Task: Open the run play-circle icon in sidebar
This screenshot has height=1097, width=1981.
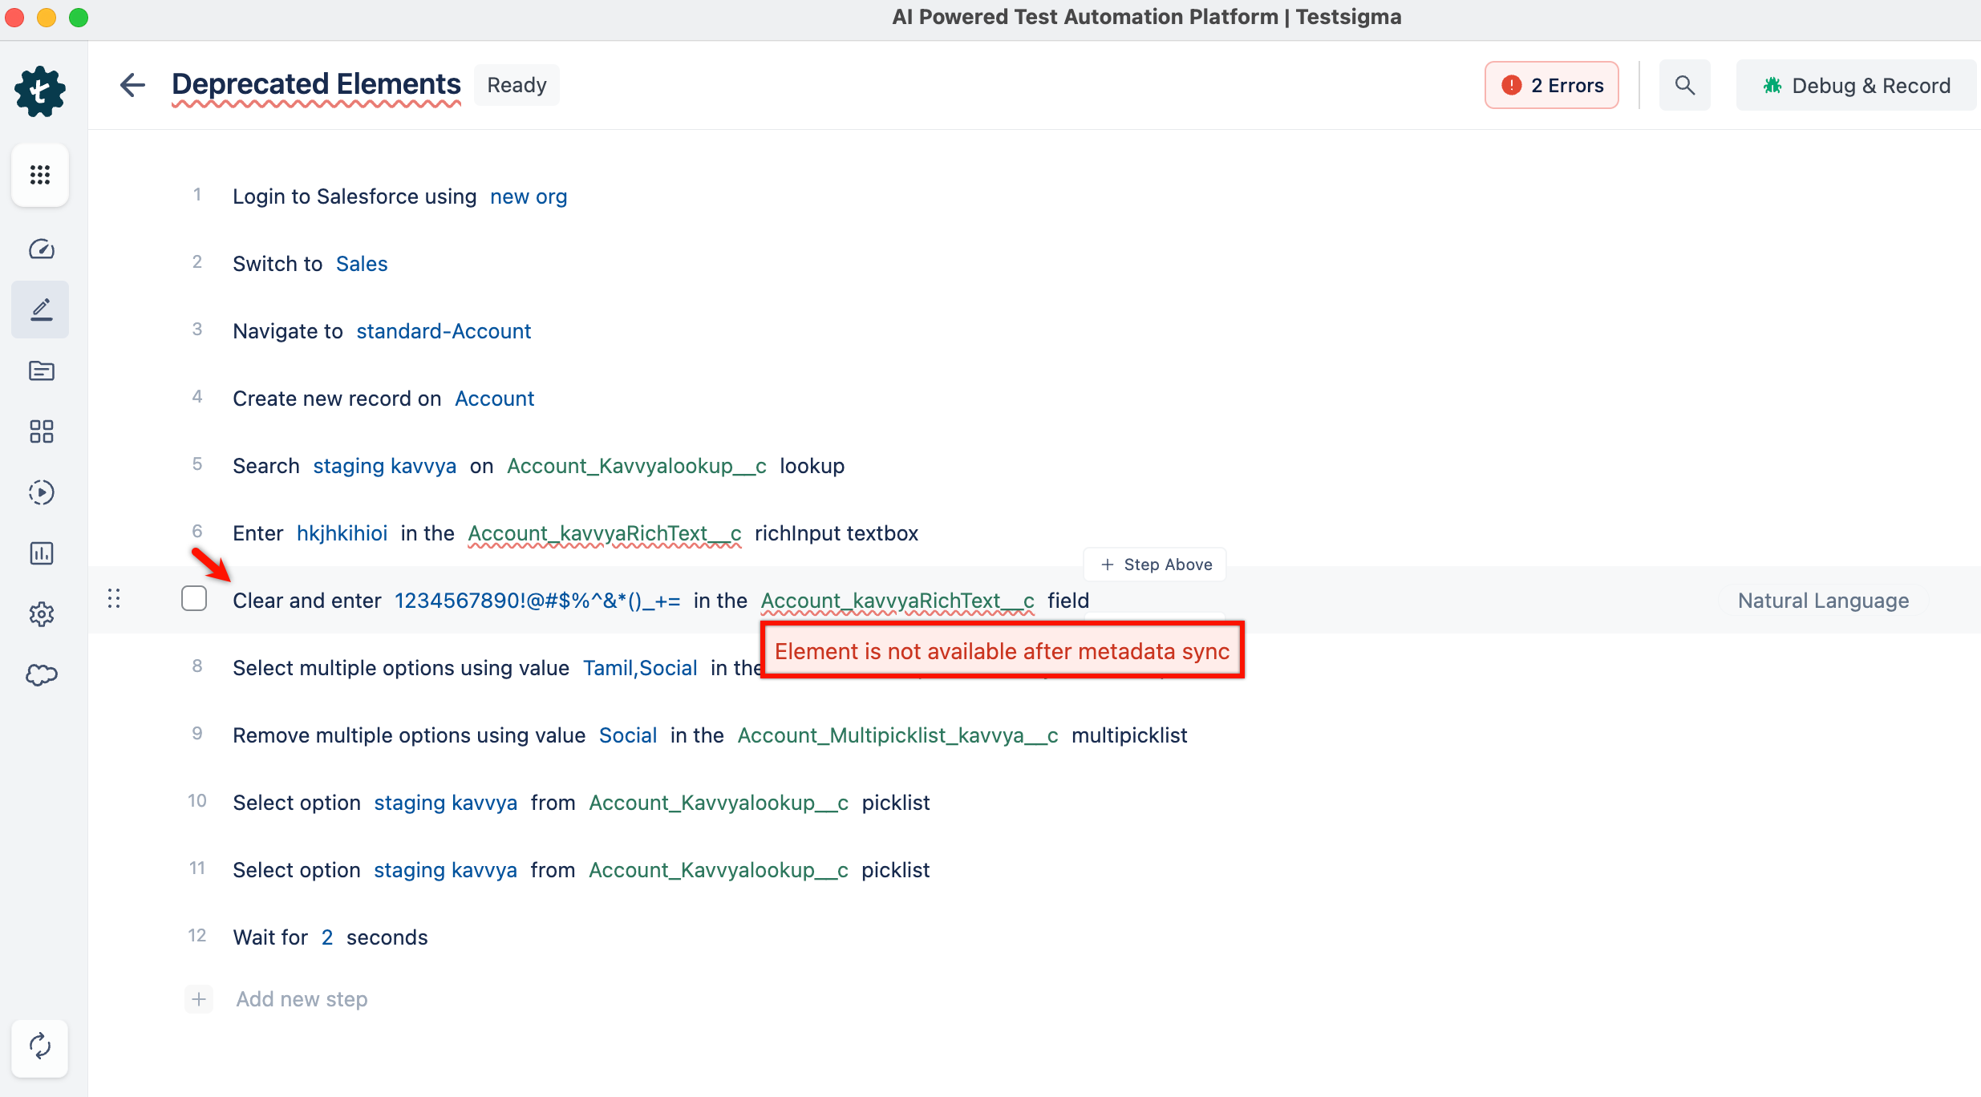Action: [41, 492]
